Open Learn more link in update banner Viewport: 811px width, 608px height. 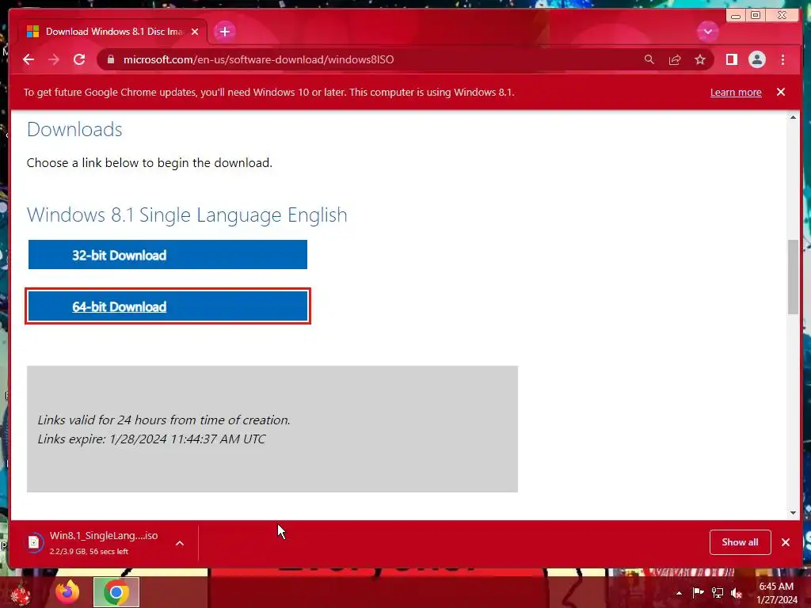coord(736,92)
